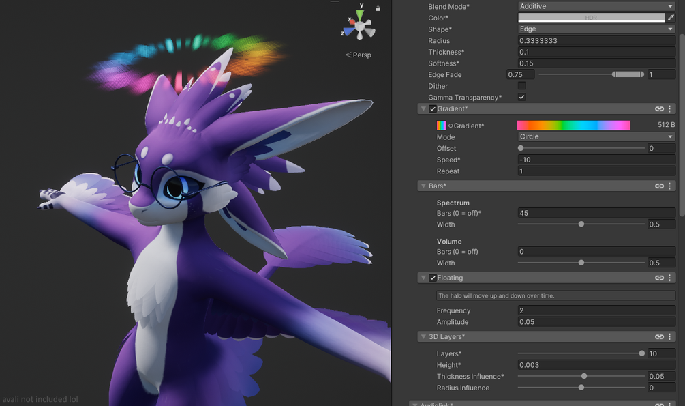This screenshot has width=685, height=406.
Task: Uncheck Gamma Transparency checkbox
Action: (x=521, y=97)
